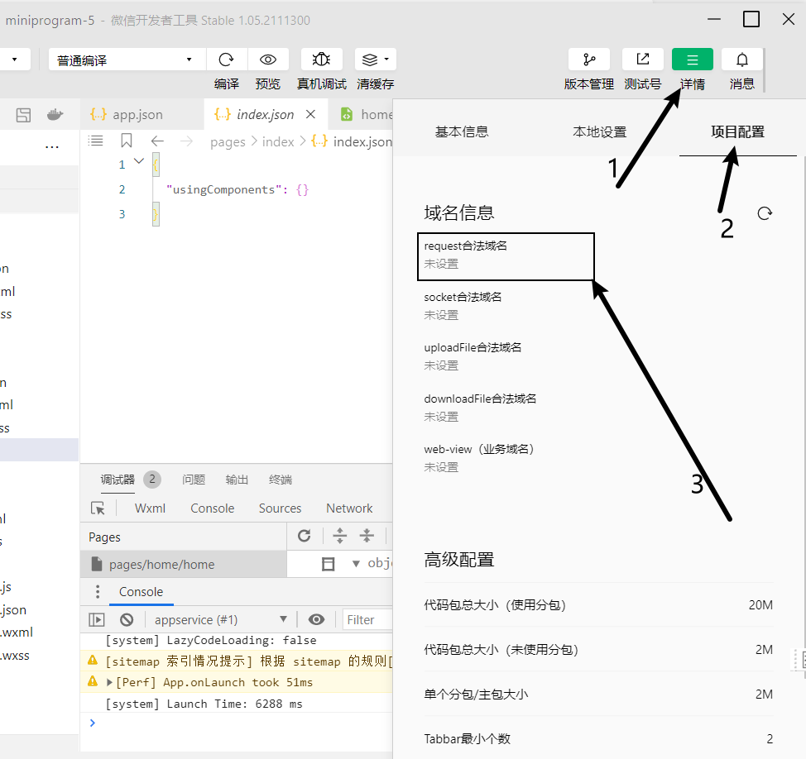Select the Console devtools tab
Image resolution: width=806 pixels, height=759 pixels.
point(213,508)
